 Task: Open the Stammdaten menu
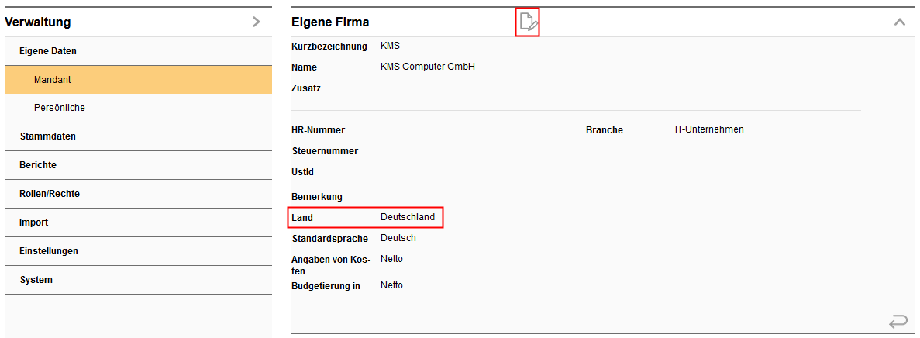tap(47, 136)
